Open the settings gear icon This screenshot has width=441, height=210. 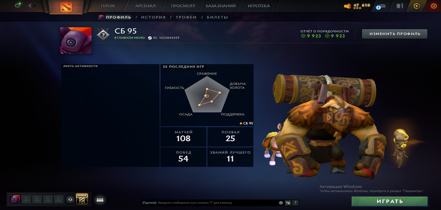(18, 5)
